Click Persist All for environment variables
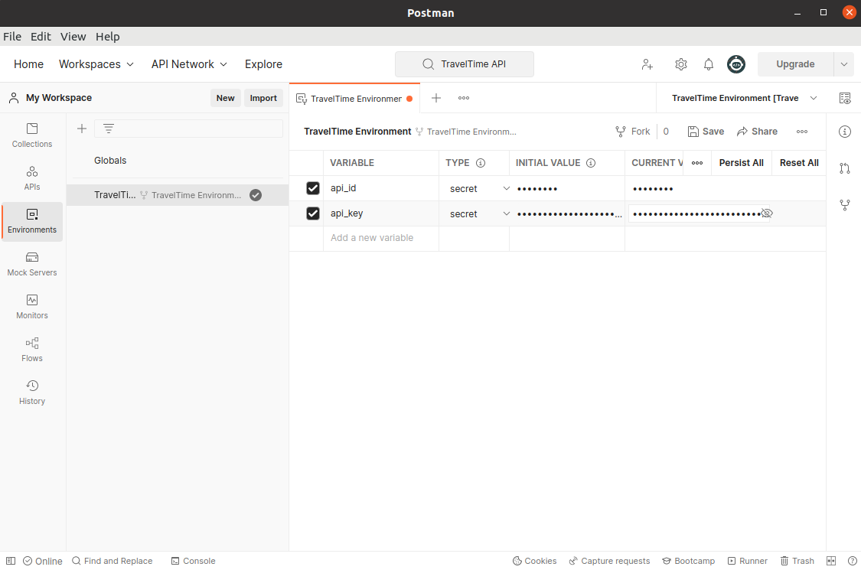The height and width of the screenshot is (570, 861). click(741, 163)
